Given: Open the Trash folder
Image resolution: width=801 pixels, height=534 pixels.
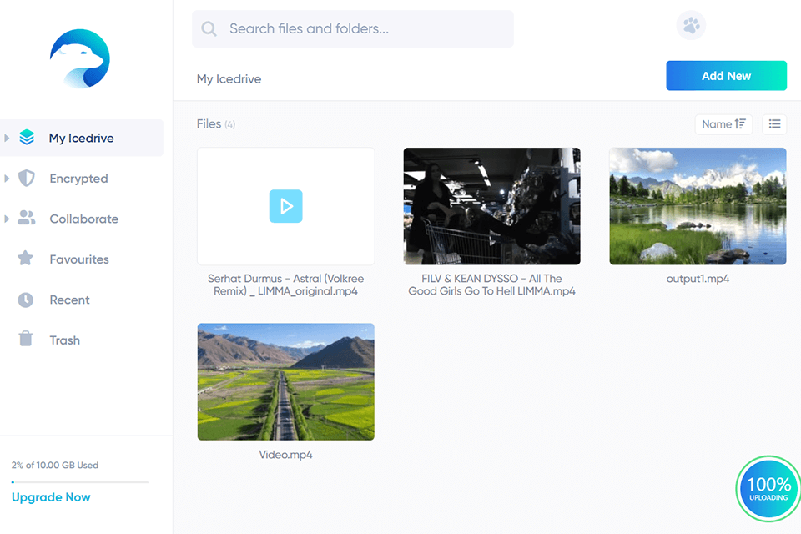Looking at the screenshot, I should point(64,340).
